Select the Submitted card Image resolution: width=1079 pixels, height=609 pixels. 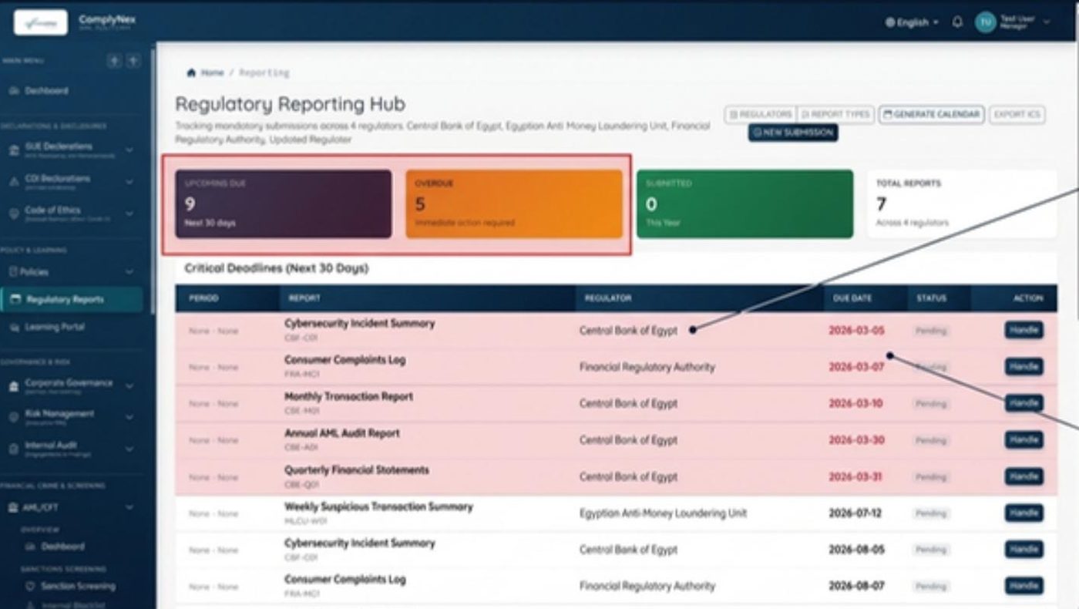point(745,204)
